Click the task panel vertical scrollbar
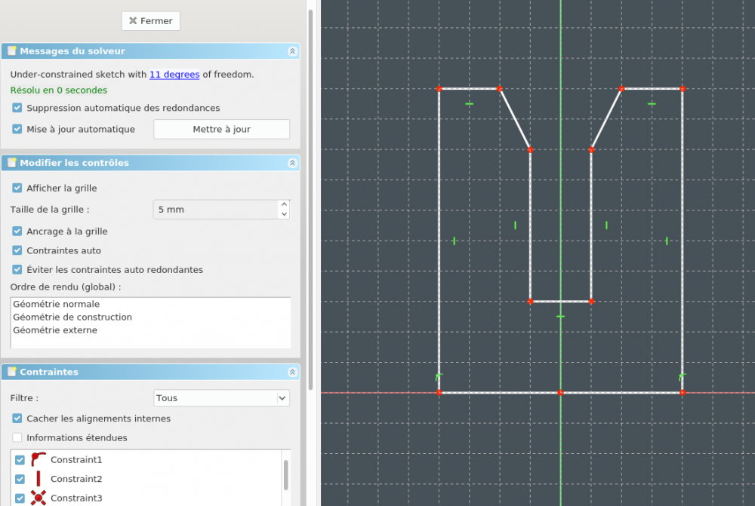 click(x=310, y=200)
